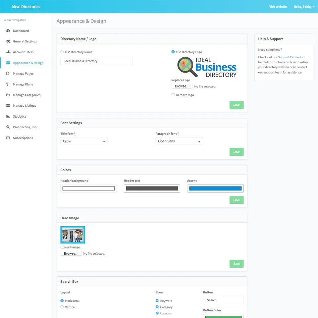The image size is (318, 318).
Task: Click the hero image thumbnail
Action: point(73,235)
